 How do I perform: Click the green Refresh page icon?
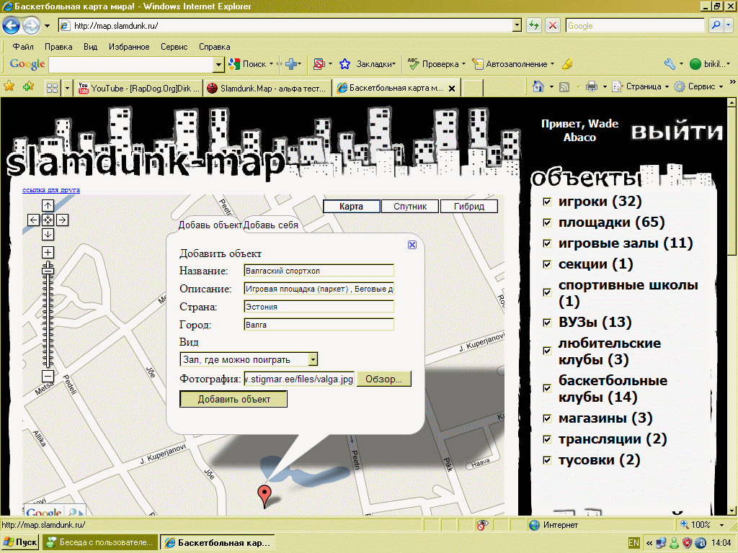[534, 25]
